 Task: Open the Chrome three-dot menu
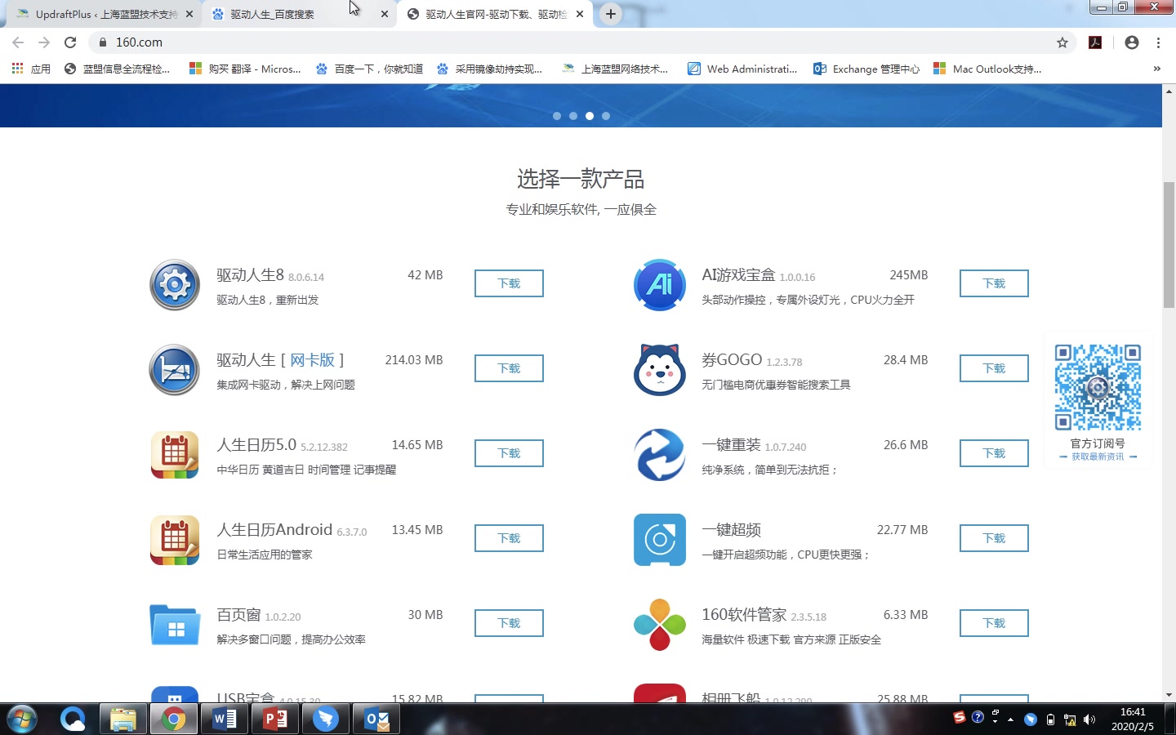point(1158,42)
